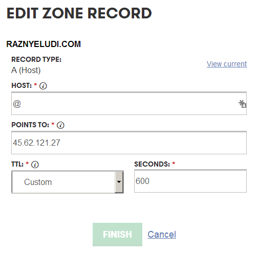Click the Edit Zone Record heading
This screenshot has height=256, width=280.
[79, 13]
